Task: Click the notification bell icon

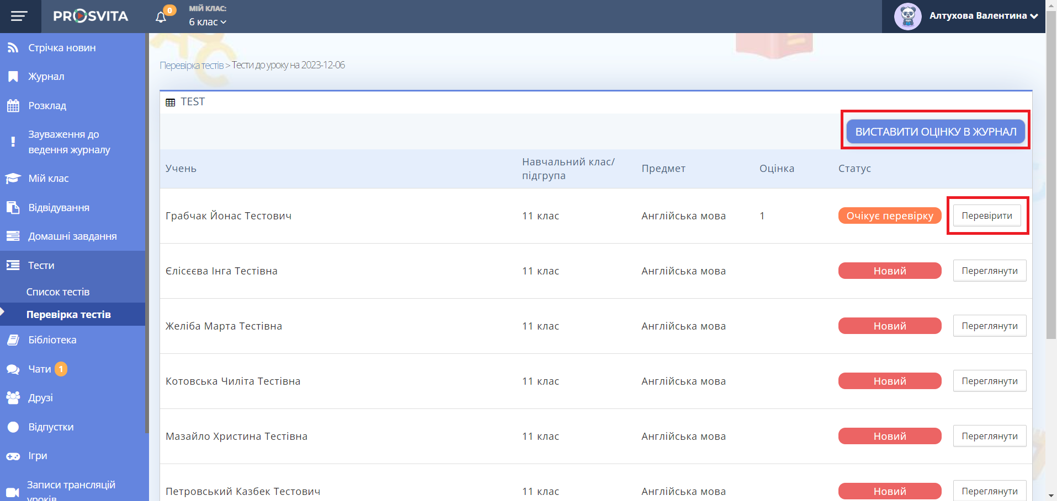Action: [x=161, y=17]
